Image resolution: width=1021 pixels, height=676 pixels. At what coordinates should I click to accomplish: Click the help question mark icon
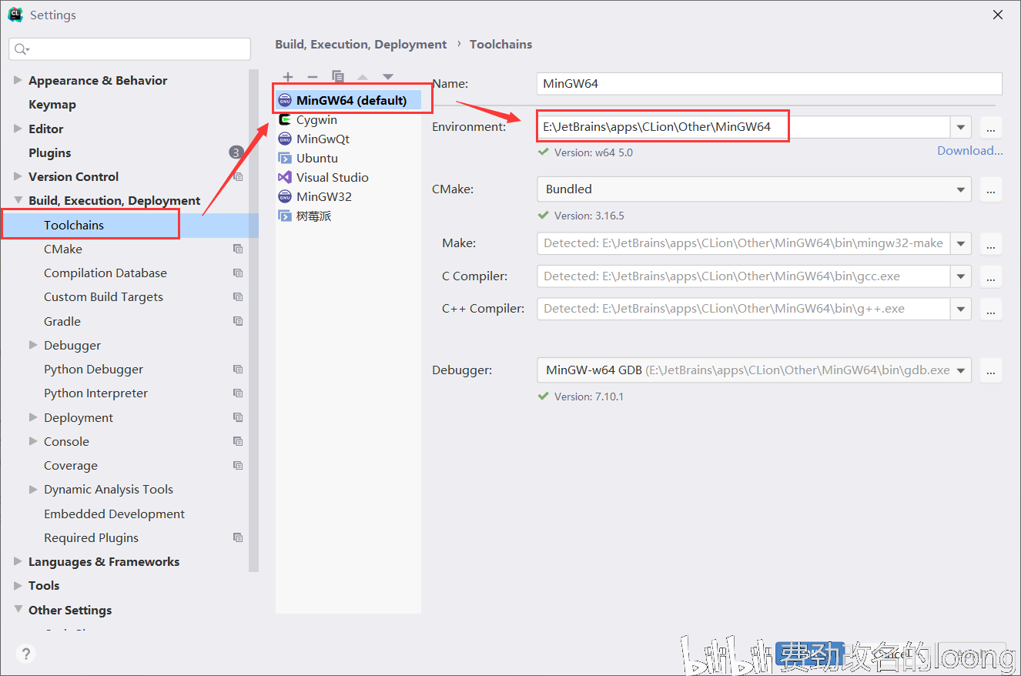(26, 654)
